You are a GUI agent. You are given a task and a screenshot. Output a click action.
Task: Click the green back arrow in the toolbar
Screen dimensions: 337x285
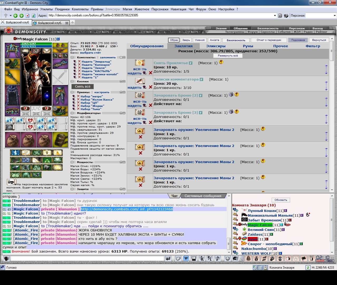(x=15, y=16)
